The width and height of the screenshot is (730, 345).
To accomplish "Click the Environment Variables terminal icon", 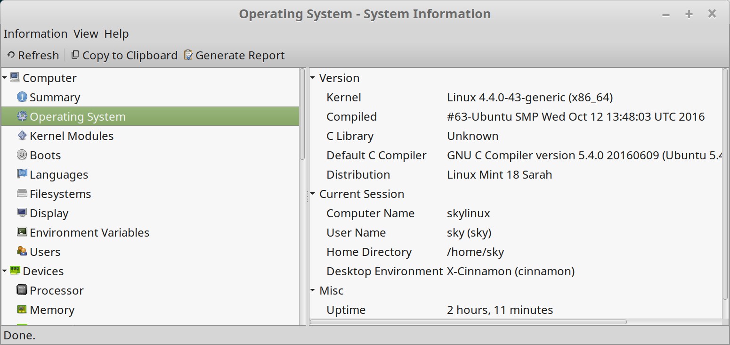I will tap(22, 232).
